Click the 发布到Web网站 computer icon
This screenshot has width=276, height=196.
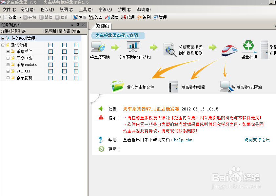pyautogui.click(x=227, y=87)
